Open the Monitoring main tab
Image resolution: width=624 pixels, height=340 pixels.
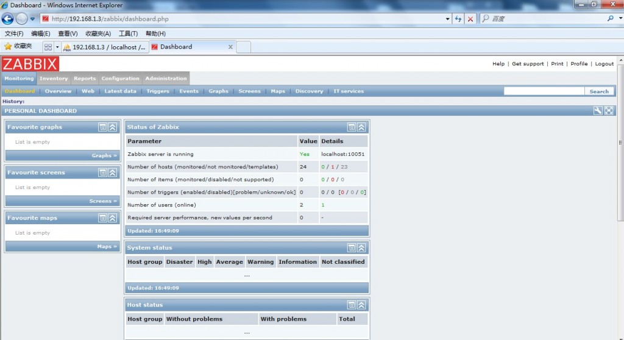pos(19,79)
